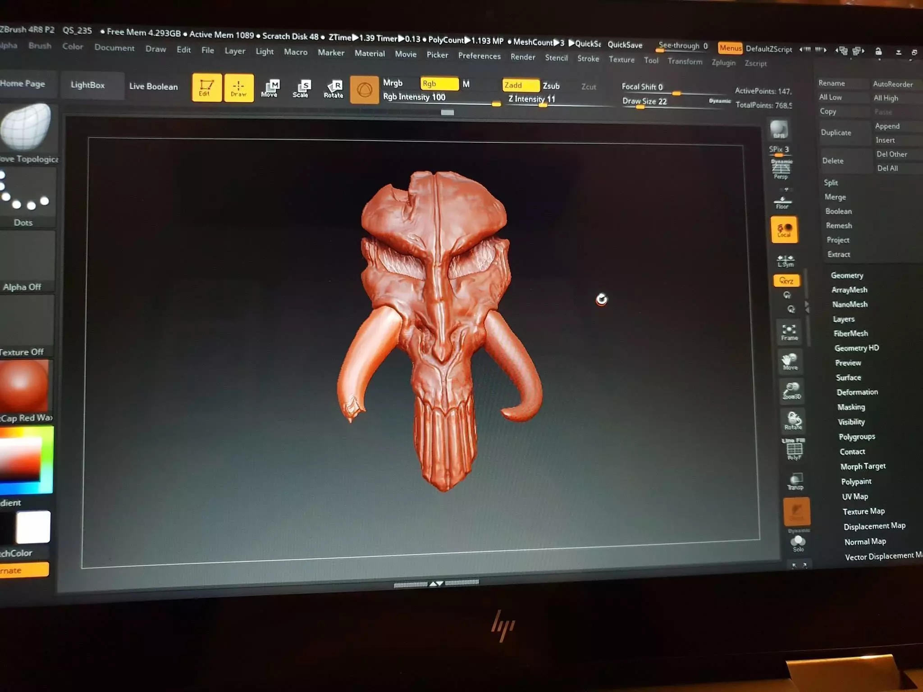Expand the Masking subpalette

coord(851,407)
